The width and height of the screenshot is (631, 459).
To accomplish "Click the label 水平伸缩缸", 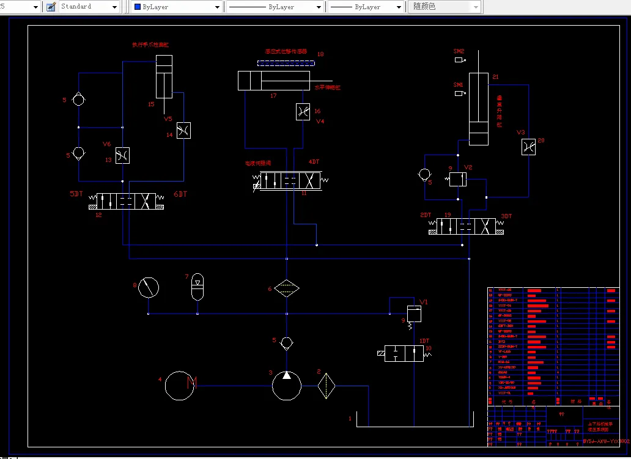I will 328,87.
